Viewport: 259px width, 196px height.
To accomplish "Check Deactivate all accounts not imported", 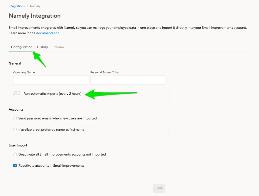I will click(15, 154).
